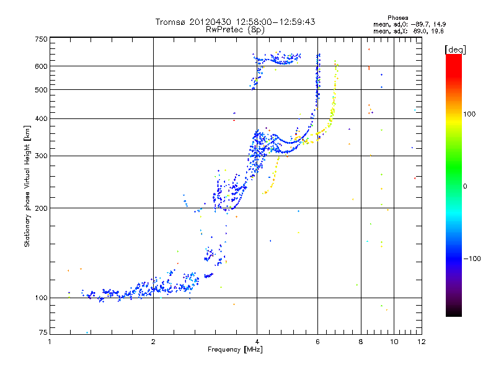Image resolution: width=496 pixels, height=372 pixels.
Task: Click the '8' x-axis tick label
Action: pos(361,342)
